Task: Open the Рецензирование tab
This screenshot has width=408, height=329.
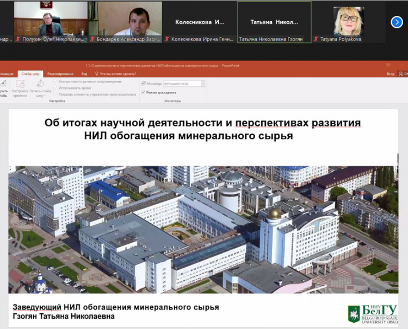Action: pos(60,74)
